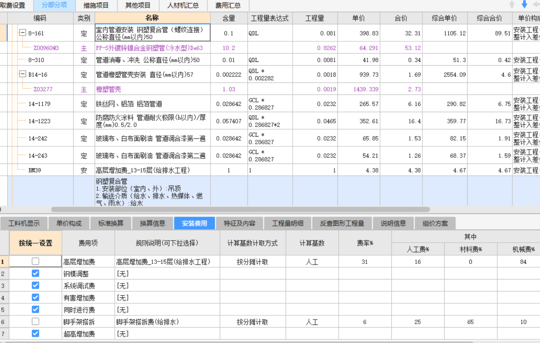Click the 含量 value 10.2 cell

click(x=229, y=48)
